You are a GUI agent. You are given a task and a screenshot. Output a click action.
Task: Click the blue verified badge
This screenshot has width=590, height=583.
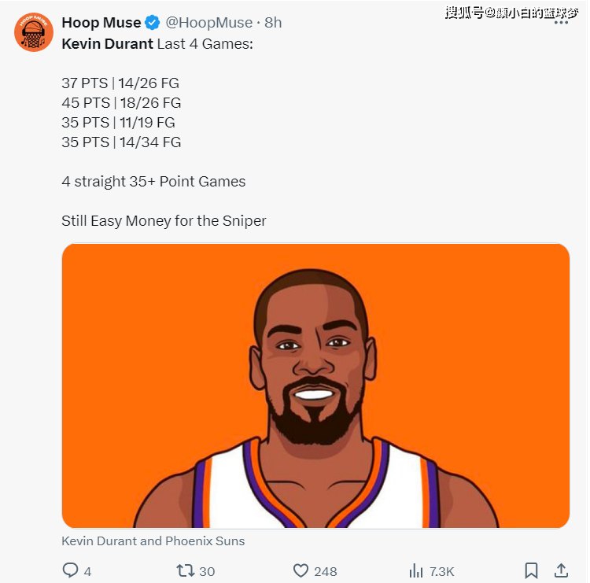tap(153, 23)
